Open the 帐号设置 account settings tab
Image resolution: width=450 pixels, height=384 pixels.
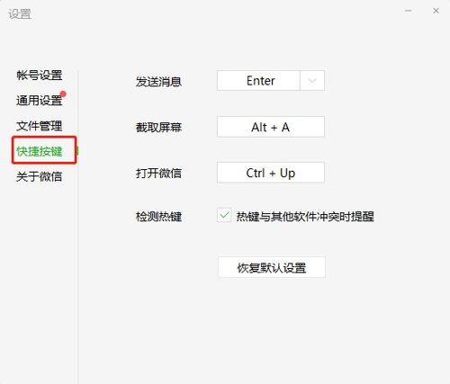tap(40, 75)
